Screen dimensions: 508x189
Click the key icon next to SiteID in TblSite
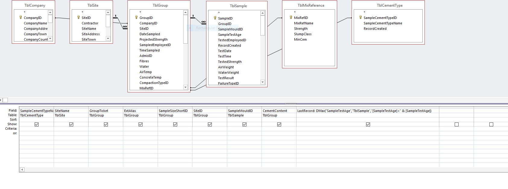[79, 17]
